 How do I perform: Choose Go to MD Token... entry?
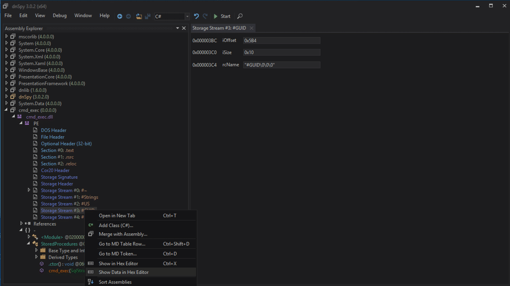tap(141, 253)
